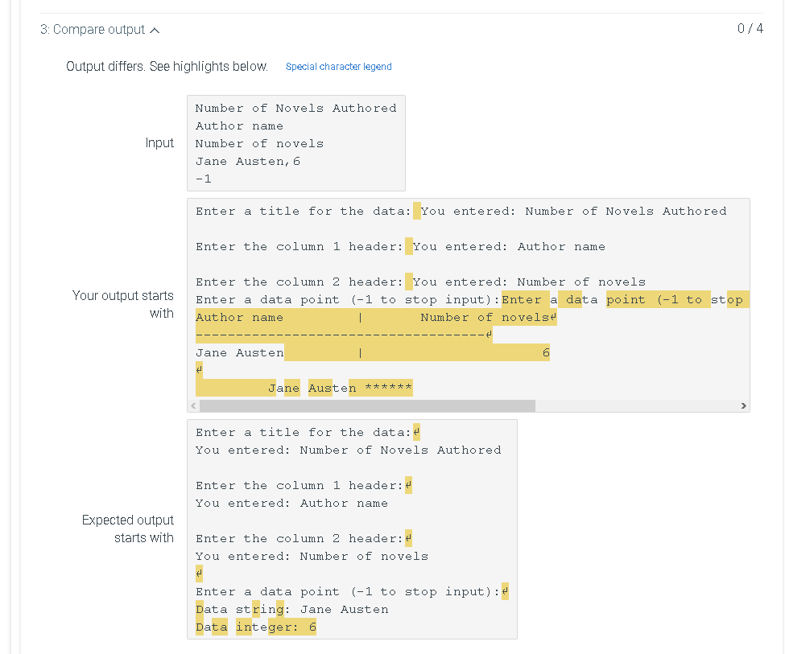Viewport: 785px width, 654px height.
Task: Click the score indicator '0 / 4'
Action: pos(750,29)
